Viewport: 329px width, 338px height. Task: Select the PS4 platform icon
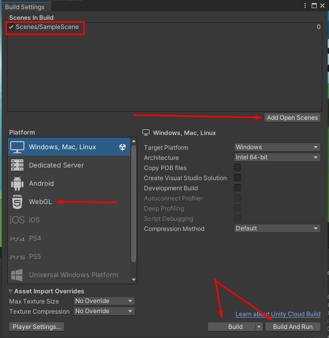click(17, 239)
